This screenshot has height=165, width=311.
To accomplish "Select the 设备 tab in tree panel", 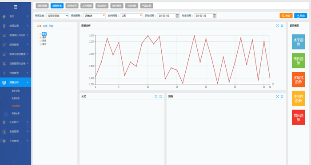I will click(x=39, y=26).
